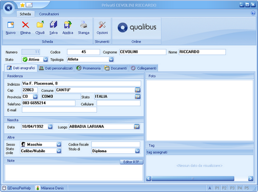Click the P3 status bar button
258x192 pixels.
point(232,188)
